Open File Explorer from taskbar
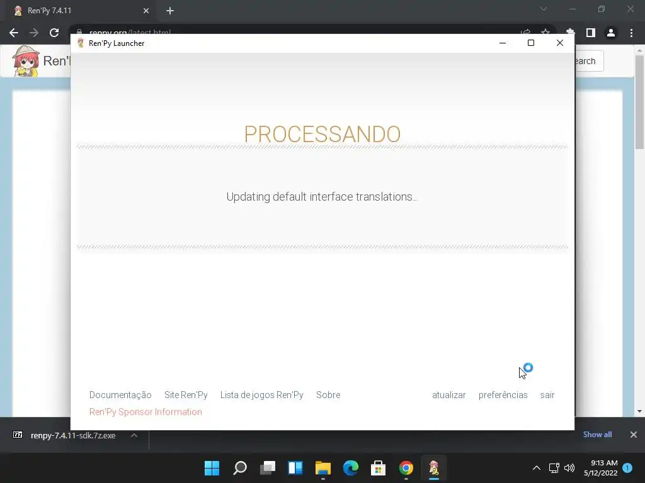645x483 pixels. coord(323,468)
